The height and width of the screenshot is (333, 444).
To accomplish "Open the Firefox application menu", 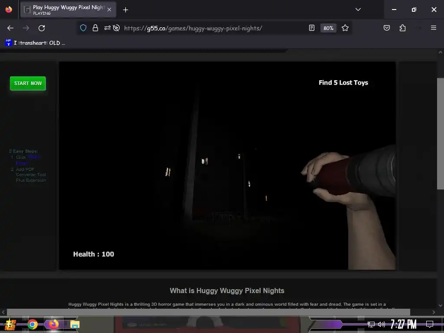I will pos(434,28).
